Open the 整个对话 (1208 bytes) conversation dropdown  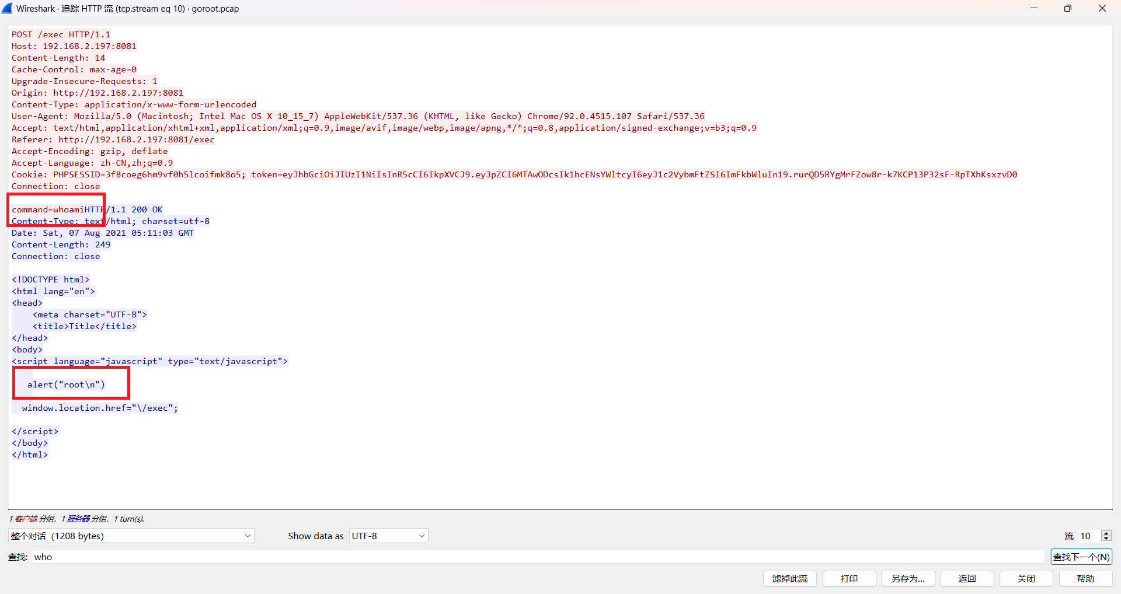[131, 536]
